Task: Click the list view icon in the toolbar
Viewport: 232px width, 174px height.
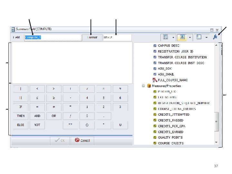Action: (199, 37)
